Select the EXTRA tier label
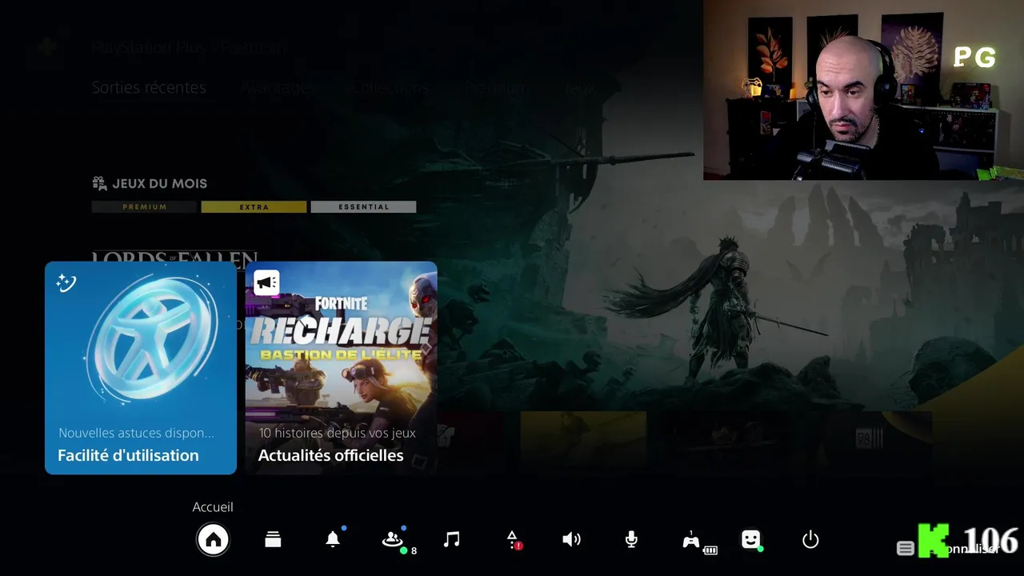 coord(254,206)
